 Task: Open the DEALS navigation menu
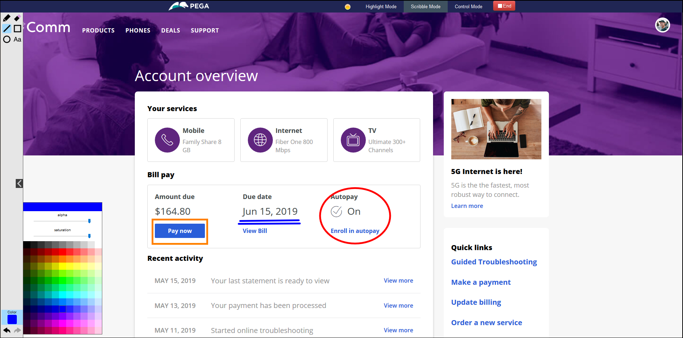pos(171,30)
